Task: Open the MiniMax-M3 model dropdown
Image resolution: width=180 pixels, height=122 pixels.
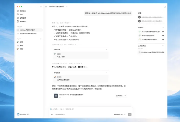Action: (x=120, y=115)
